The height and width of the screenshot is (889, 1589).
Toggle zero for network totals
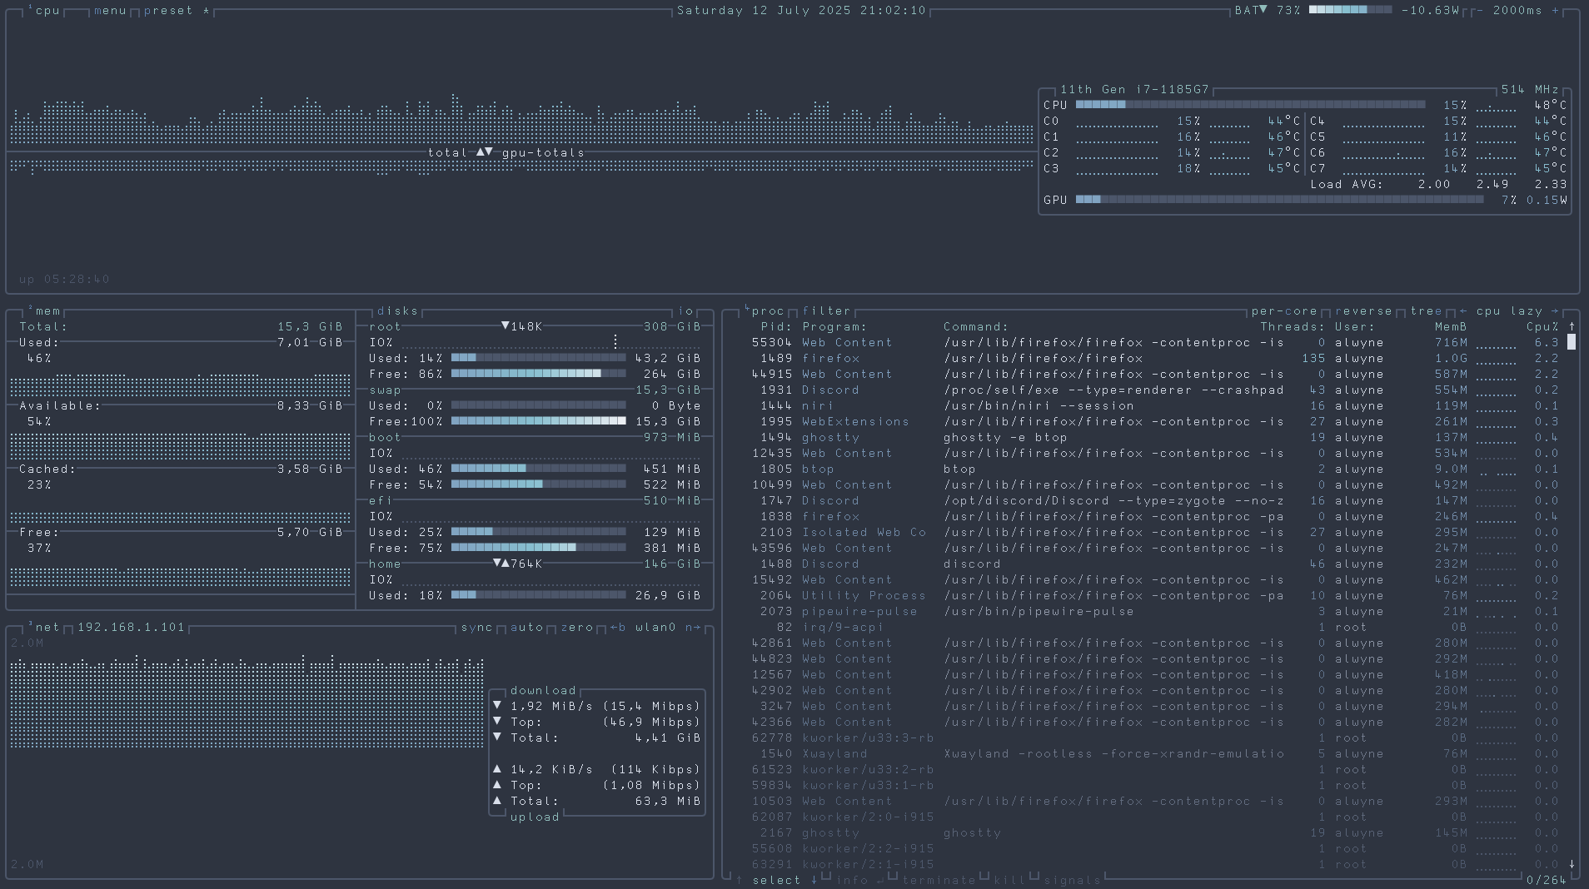576,628
